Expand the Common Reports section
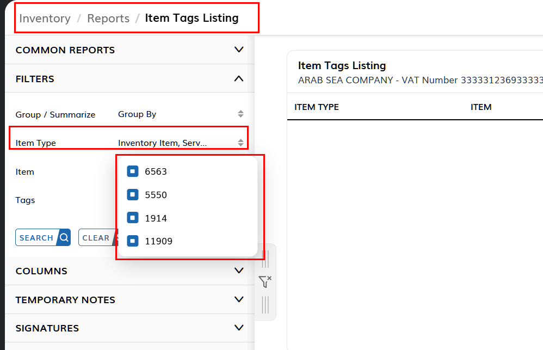The height and width of the screenshot is (350, 543). 130,50
